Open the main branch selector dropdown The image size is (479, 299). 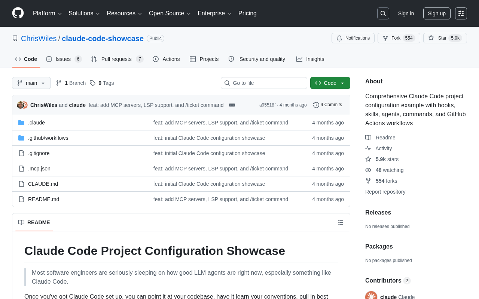click(x=31, y=83)
